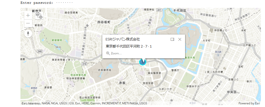Click the 京橋ＪＣ junction label
The height and width of the screenshot is (107, 265).
233,79
